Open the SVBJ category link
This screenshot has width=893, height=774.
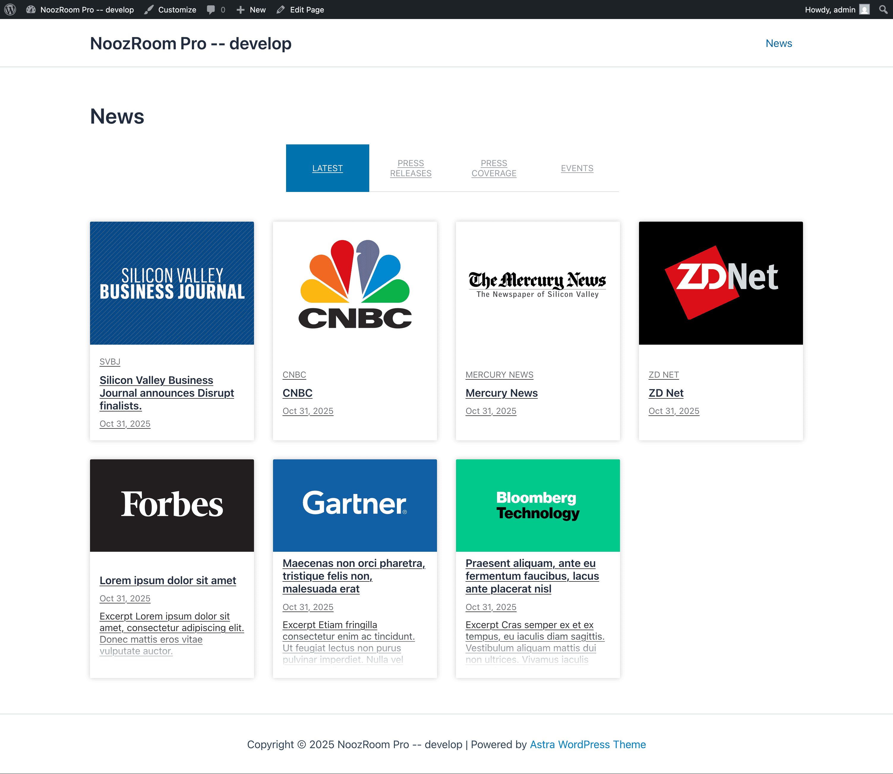[110, 362]
